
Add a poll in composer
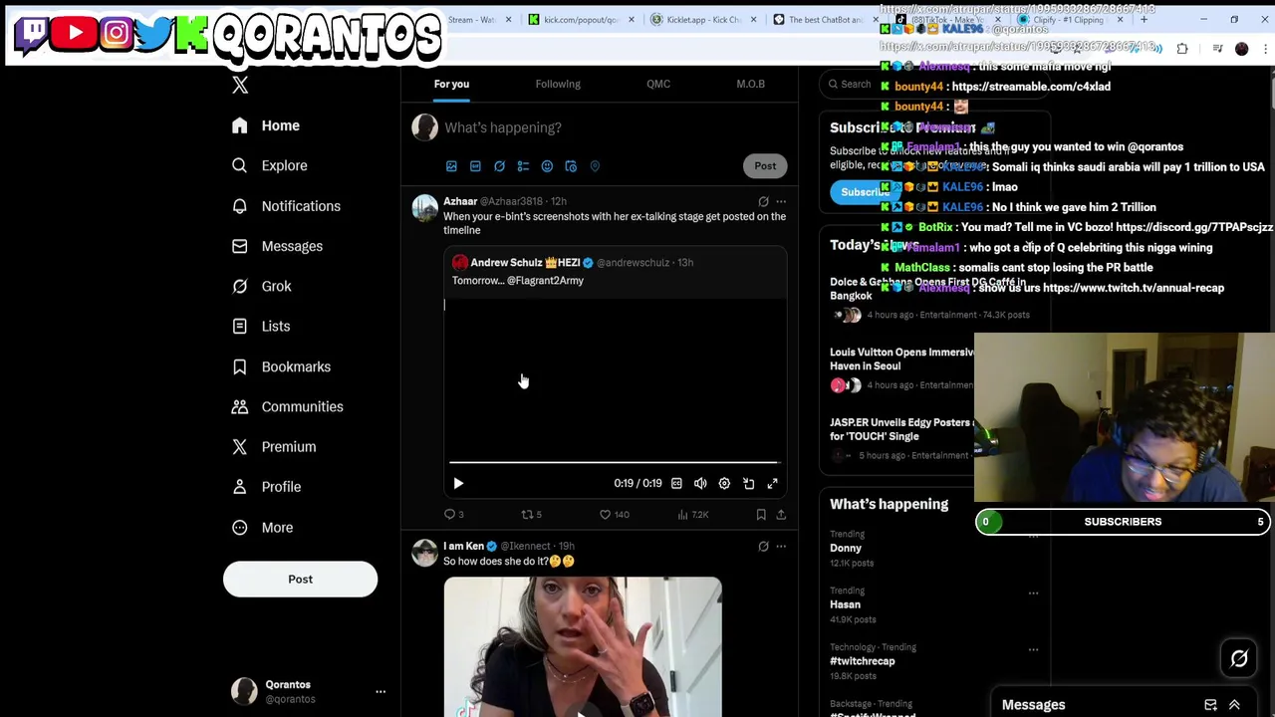(523, 166)
